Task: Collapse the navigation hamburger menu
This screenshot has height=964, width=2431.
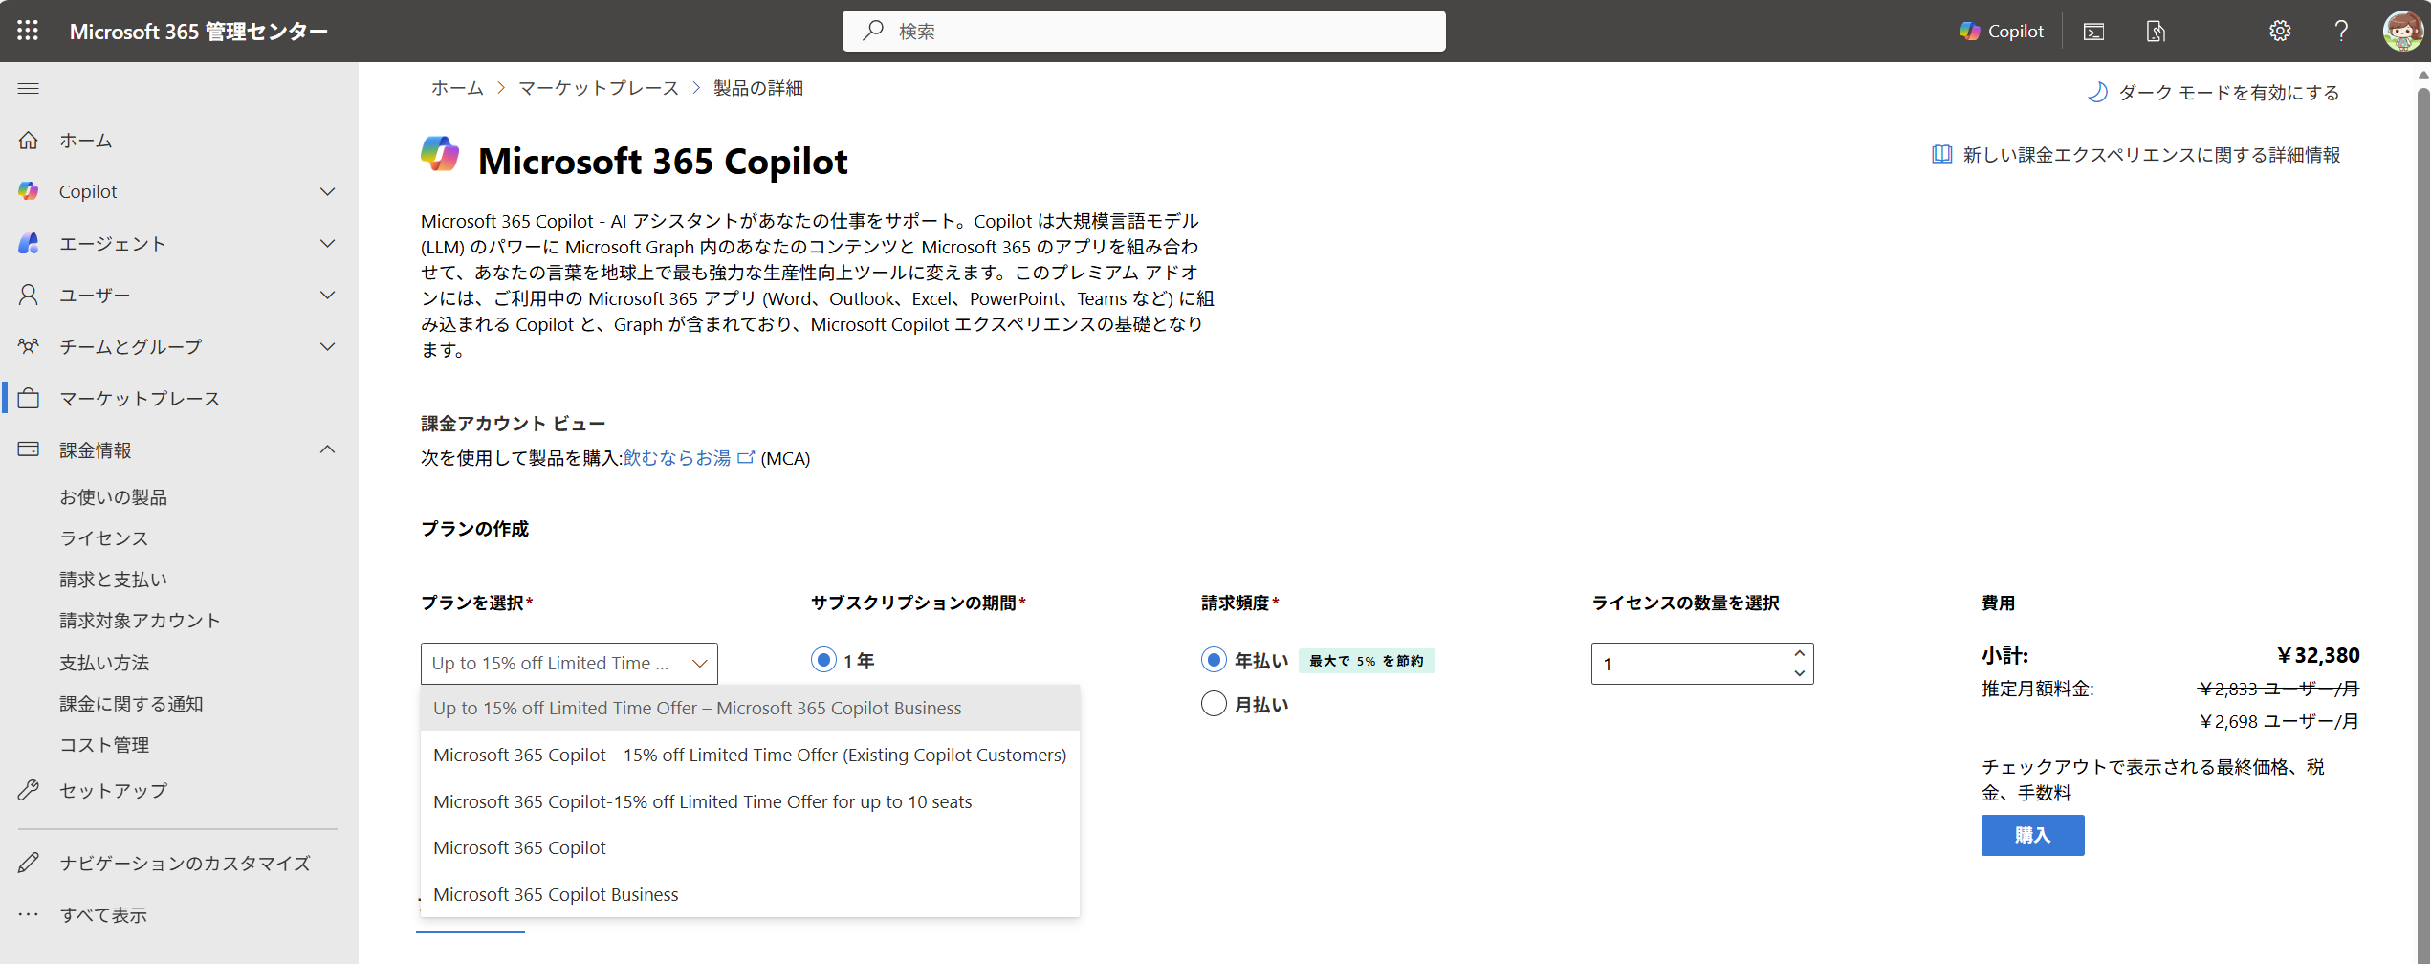Action: click(29, 89)
